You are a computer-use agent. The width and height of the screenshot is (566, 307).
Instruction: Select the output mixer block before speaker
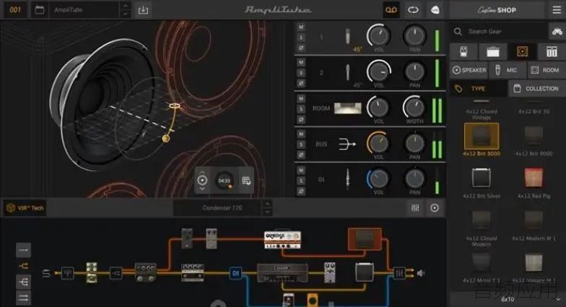click(399, 273)
